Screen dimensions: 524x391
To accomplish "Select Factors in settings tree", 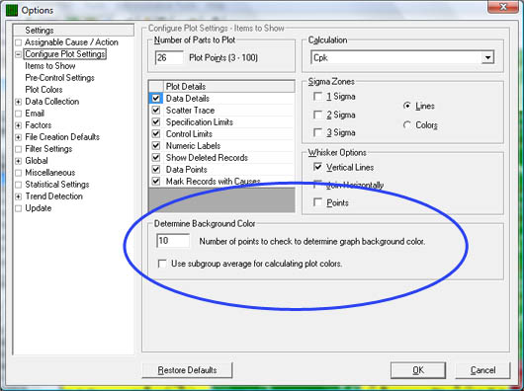I will [39, 125].
